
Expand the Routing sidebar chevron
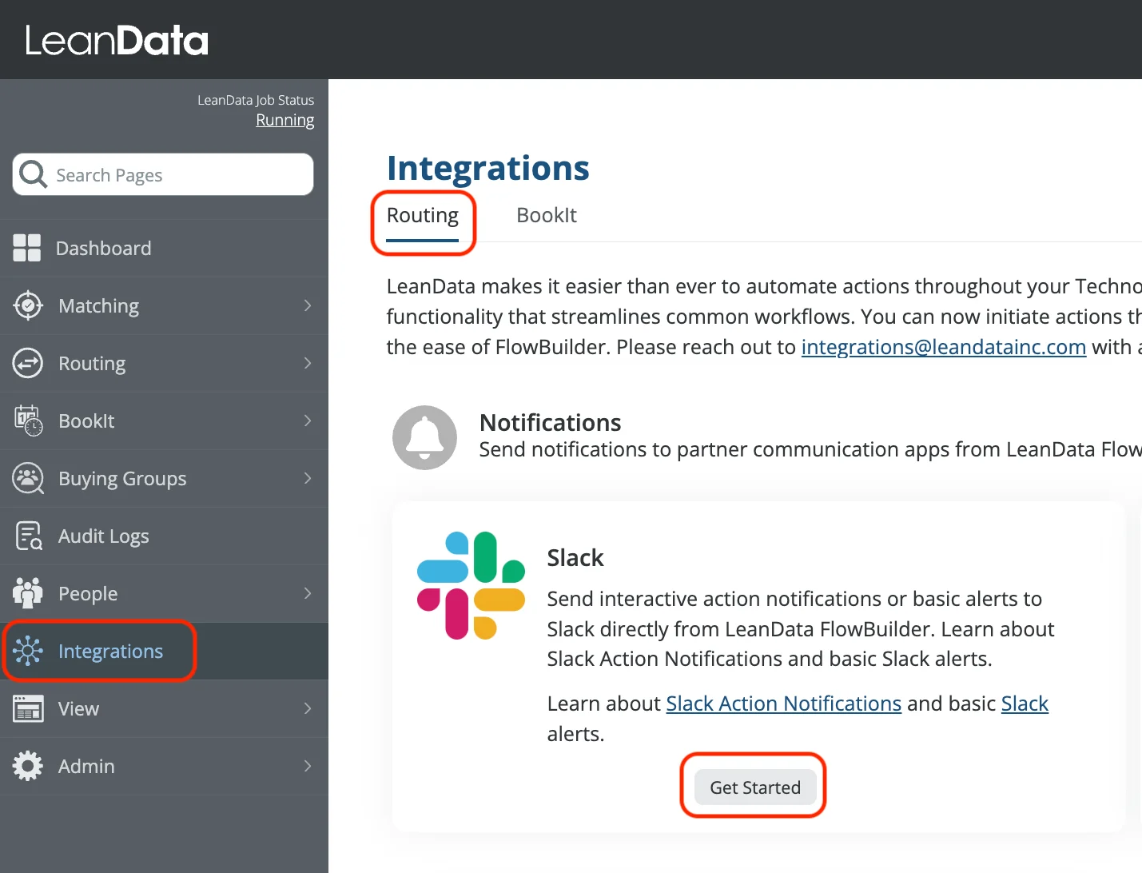[x=308, y=363]
